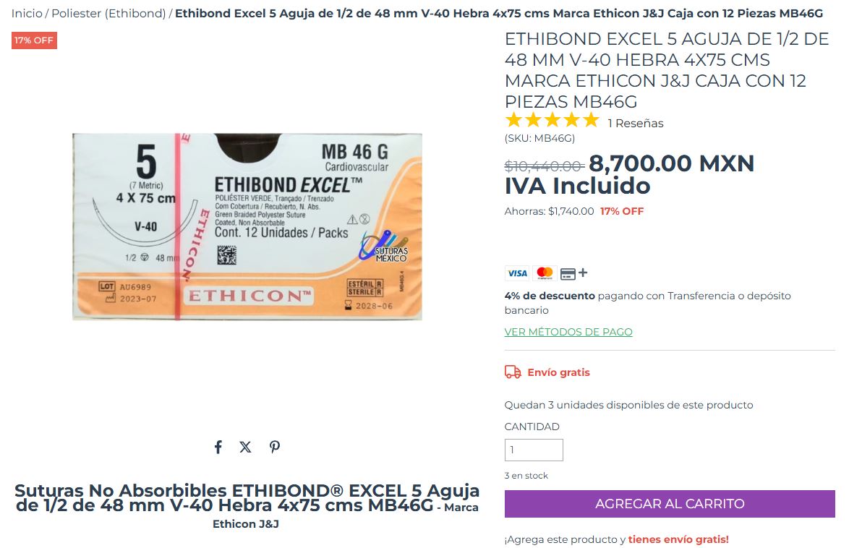Screen dimensions: 849x548
Task: Click the Envío gratis label
Action: pyautogui.click(x=558, y=372)
